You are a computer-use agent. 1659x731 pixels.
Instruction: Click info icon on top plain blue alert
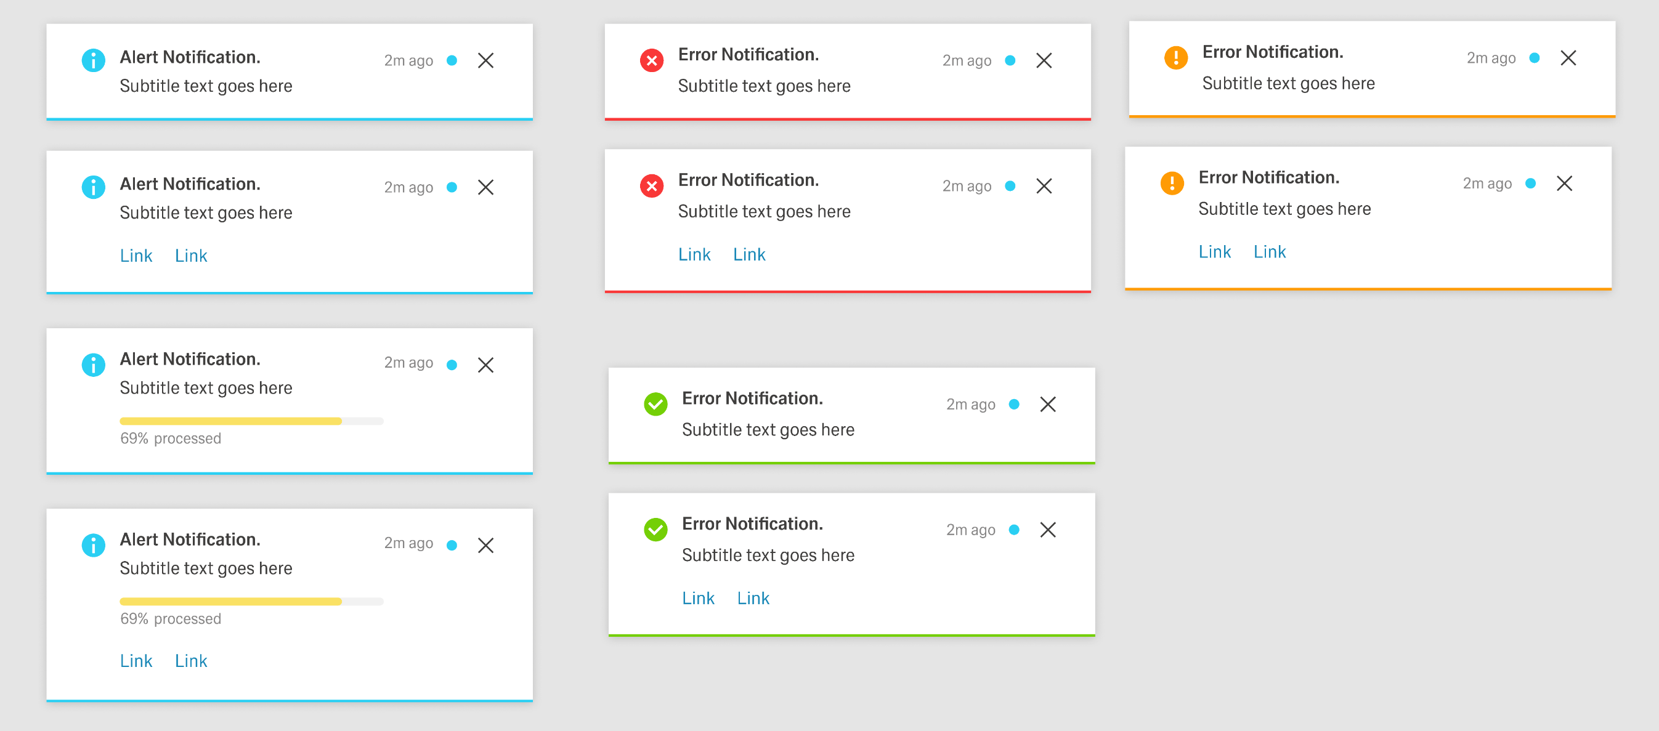pos(94,60)
